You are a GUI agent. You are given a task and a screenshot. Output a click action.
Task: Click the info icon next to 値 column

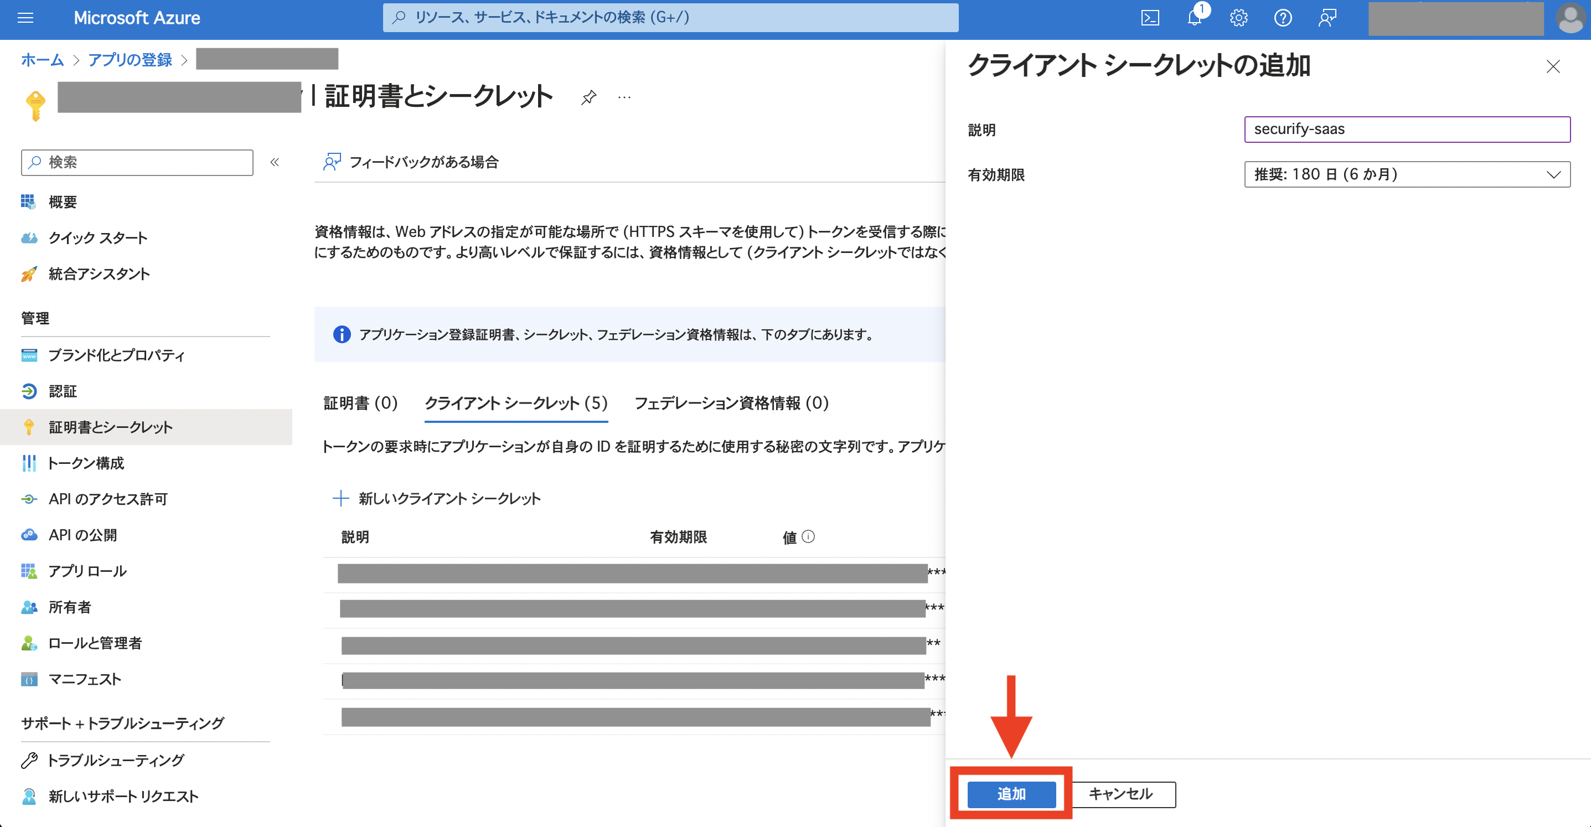tap(808, 537)
